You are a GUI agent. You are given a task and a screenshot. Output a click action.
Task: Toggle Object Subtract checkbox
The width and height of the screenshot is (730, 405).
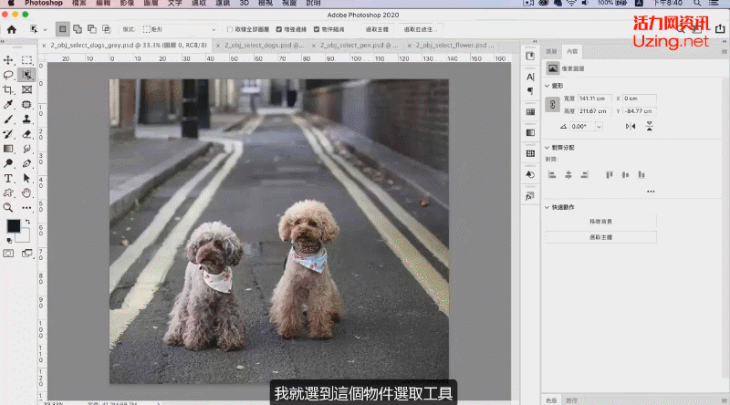click(x=317, y=29)
